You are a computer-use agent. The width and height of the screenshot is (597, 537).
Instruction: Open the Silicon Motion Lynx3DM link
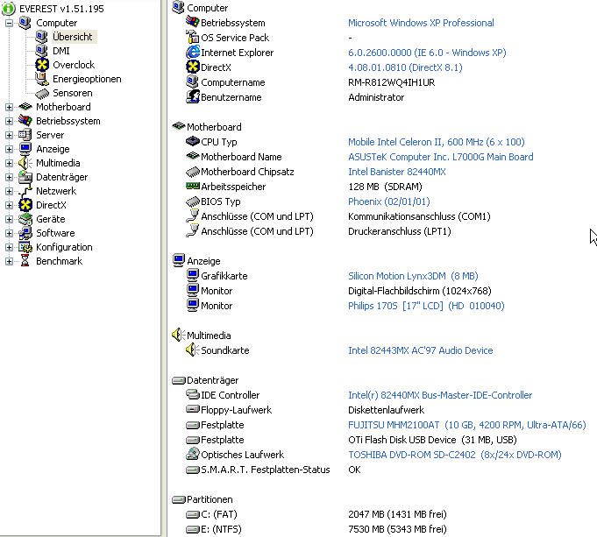413,276
